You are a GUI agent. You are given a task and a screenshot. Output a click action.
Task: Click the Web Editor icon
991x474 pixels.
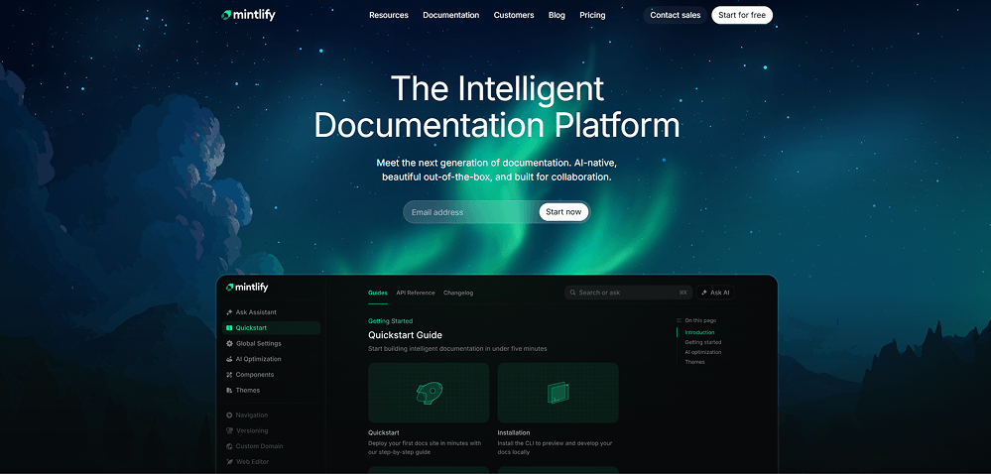(229, 462)
